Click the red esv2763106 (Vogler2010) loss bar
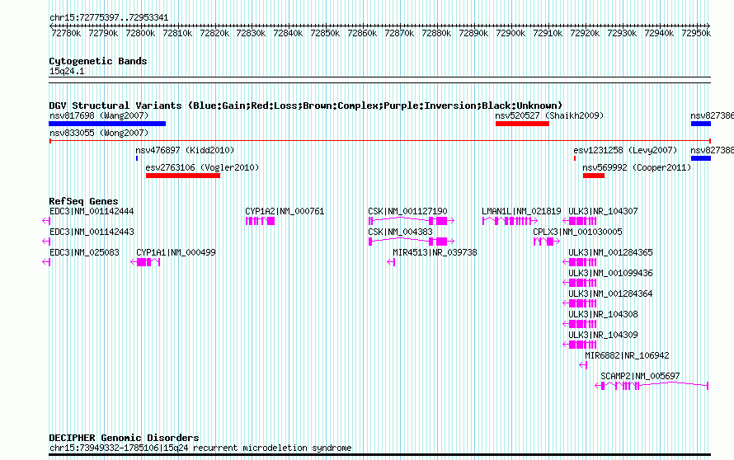This screenshot has width=734, height=460. 183,176
